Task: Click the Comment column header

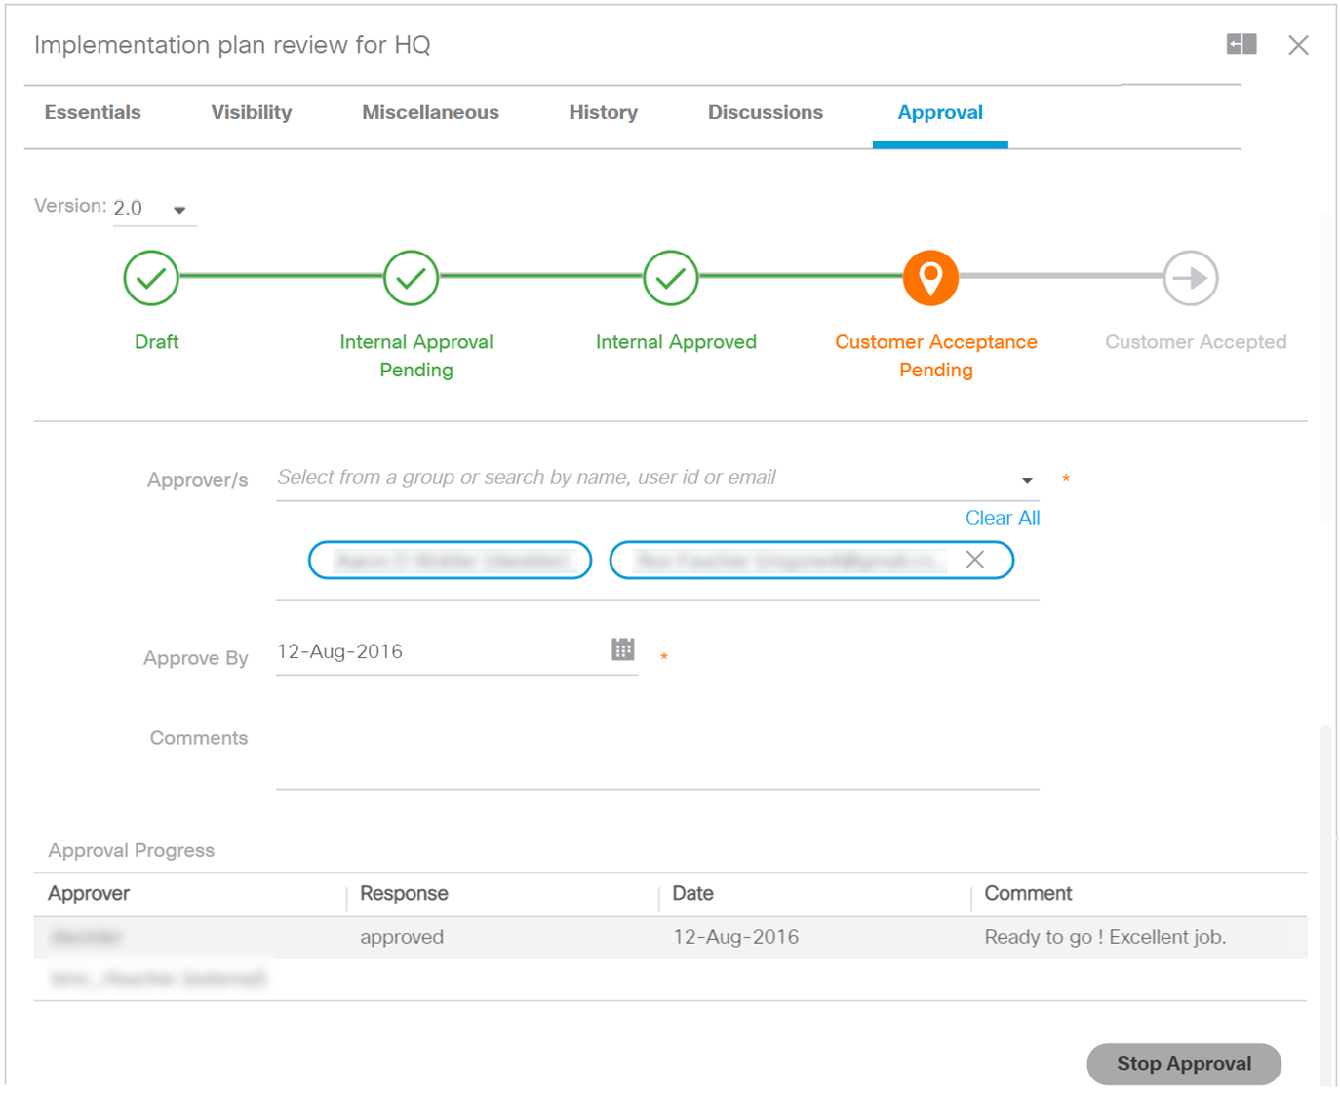Action: pyautogui.click(x=1028, y=893)
